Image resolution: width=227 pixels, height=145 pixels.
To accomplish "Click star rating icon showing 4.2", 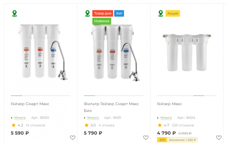I will point(14,125).
